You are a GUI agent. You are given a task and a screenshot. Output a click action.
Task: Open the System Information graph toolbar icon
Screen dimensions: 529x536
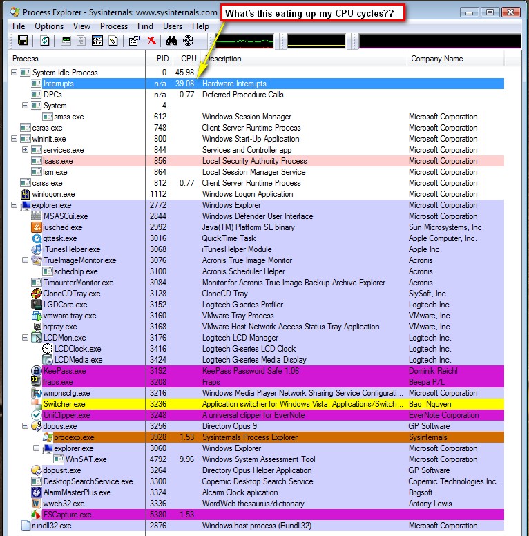tap(66, 41)
